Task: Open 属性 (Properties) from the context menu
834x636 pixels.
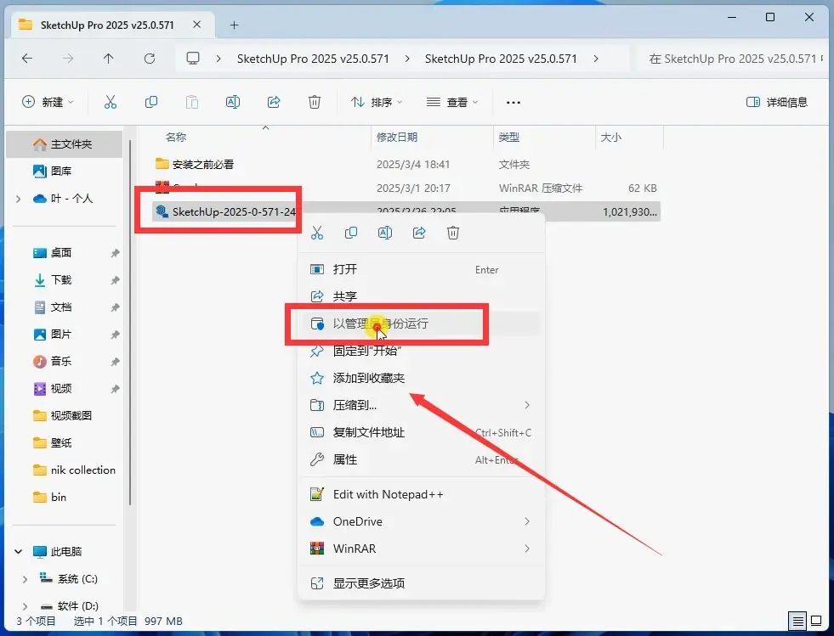Action: pyautogui.click(x=422, y=459)
